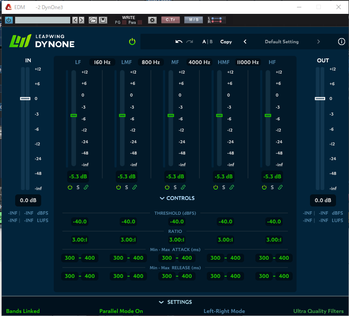Edit 160 Hz crossover frequency

102,62
